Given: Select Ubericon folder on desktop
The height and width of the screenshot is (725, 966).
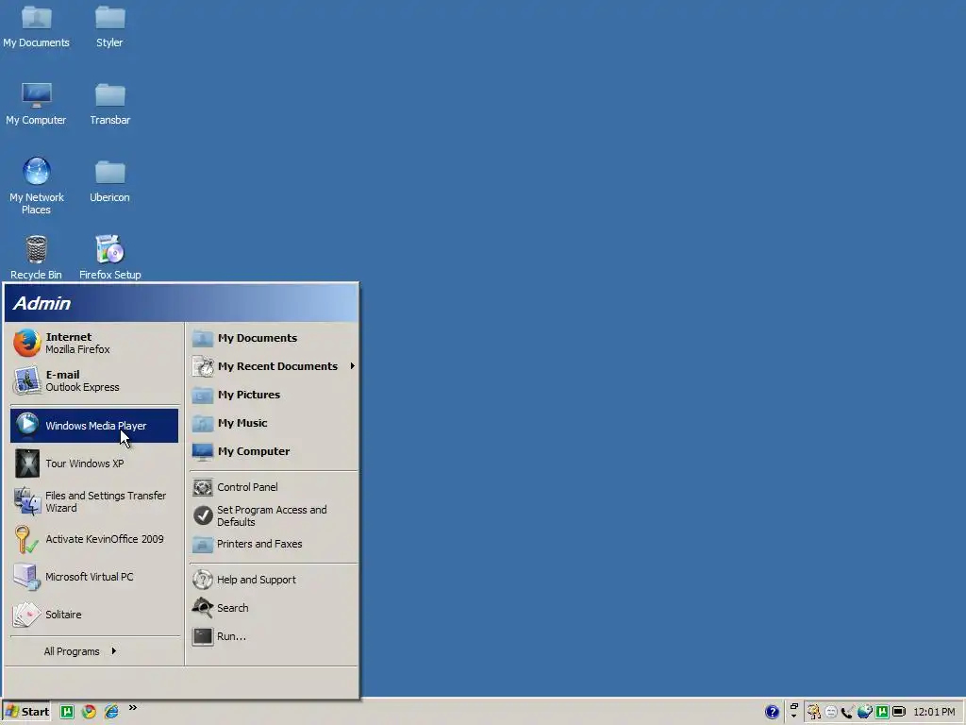Looking at the screenshot, I should 109,181.
